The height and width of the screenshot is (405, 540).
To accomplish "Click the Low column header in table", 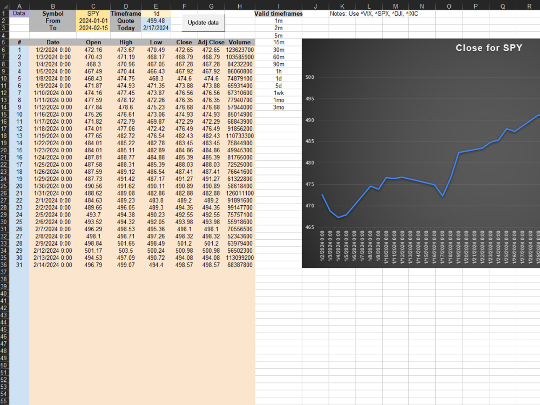I will (156, 42).
